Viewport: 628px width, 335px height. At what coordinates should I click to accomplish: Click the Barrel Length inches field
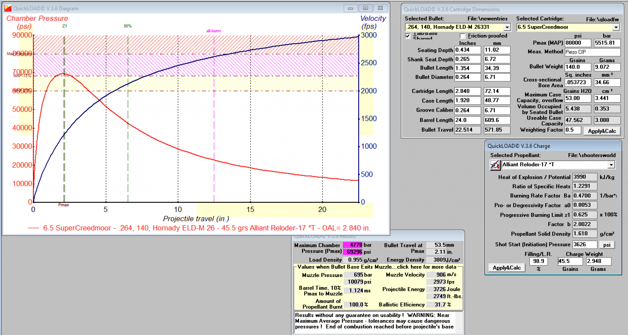[467, 120]
